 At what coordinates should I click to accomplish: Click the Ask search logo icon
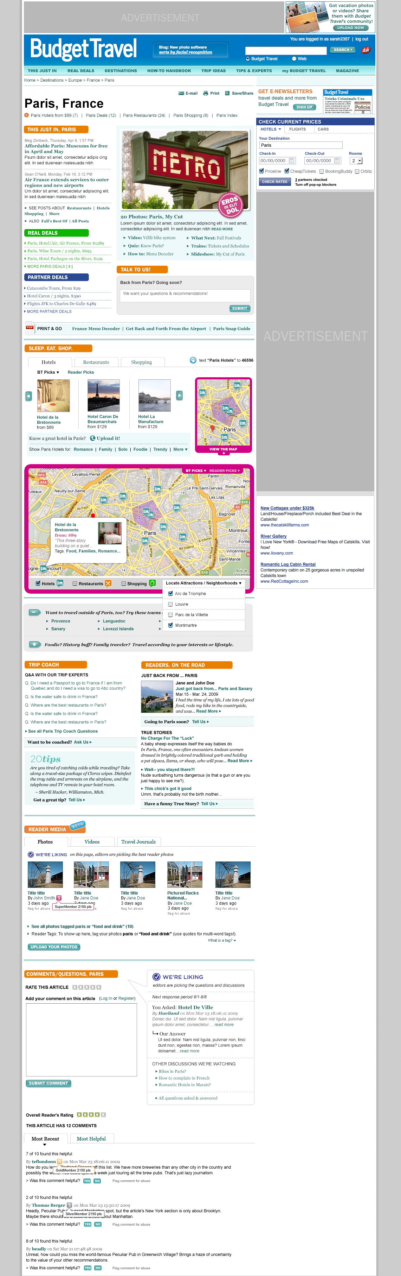pyautogui.click(x=366, y=50)
